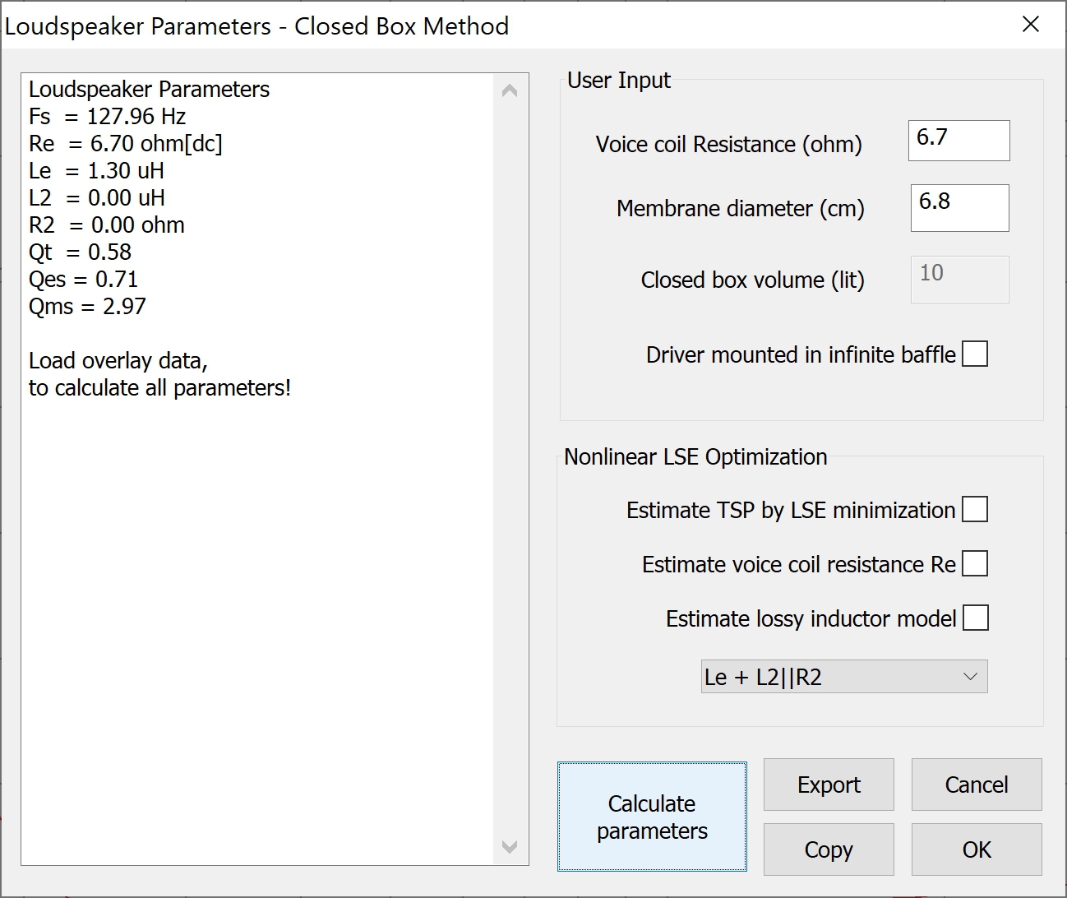Image resolution: width=1067 pixels, height=898 pixels.
Task: Click the results scroll up arrow
Action: pos(510,90)
